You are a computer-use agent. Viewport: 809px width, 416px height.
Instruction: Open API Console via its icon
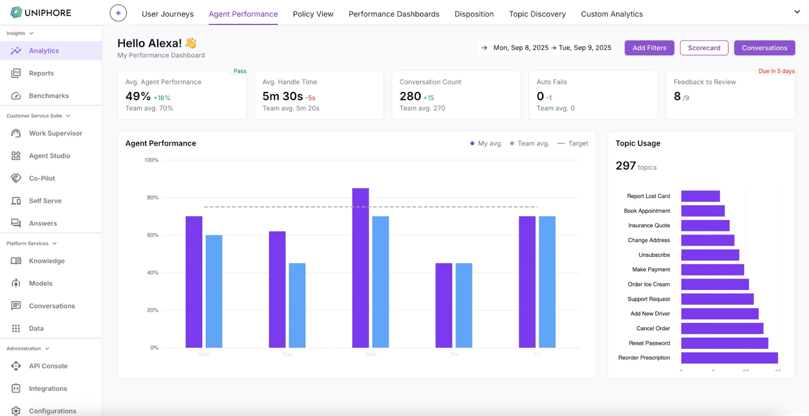[16, 366]
